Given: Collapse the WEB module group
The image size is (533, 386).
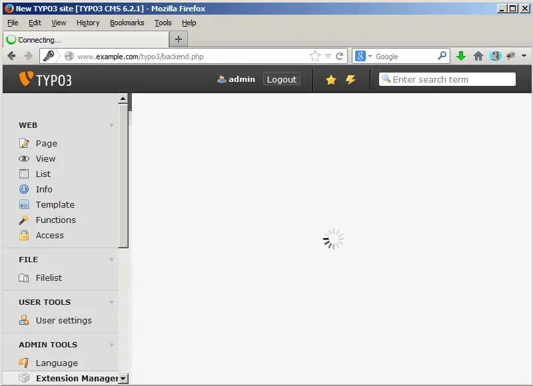Looking at the screenshot, I should [111, 126].
